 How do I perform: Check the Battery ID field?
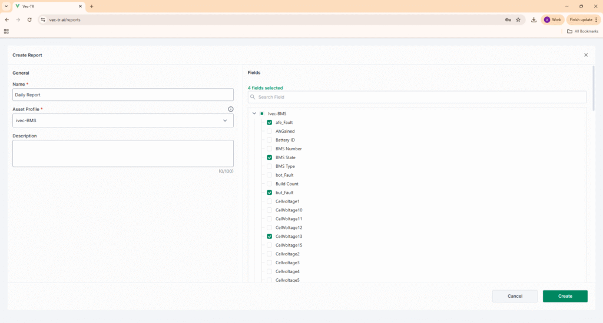[x=270, y=140]
